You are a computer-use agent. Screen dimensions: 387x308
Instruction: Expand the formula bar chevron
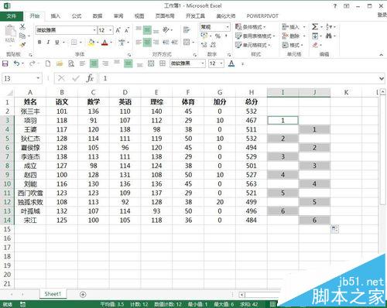pyautogui.click(x=382, y=78)
